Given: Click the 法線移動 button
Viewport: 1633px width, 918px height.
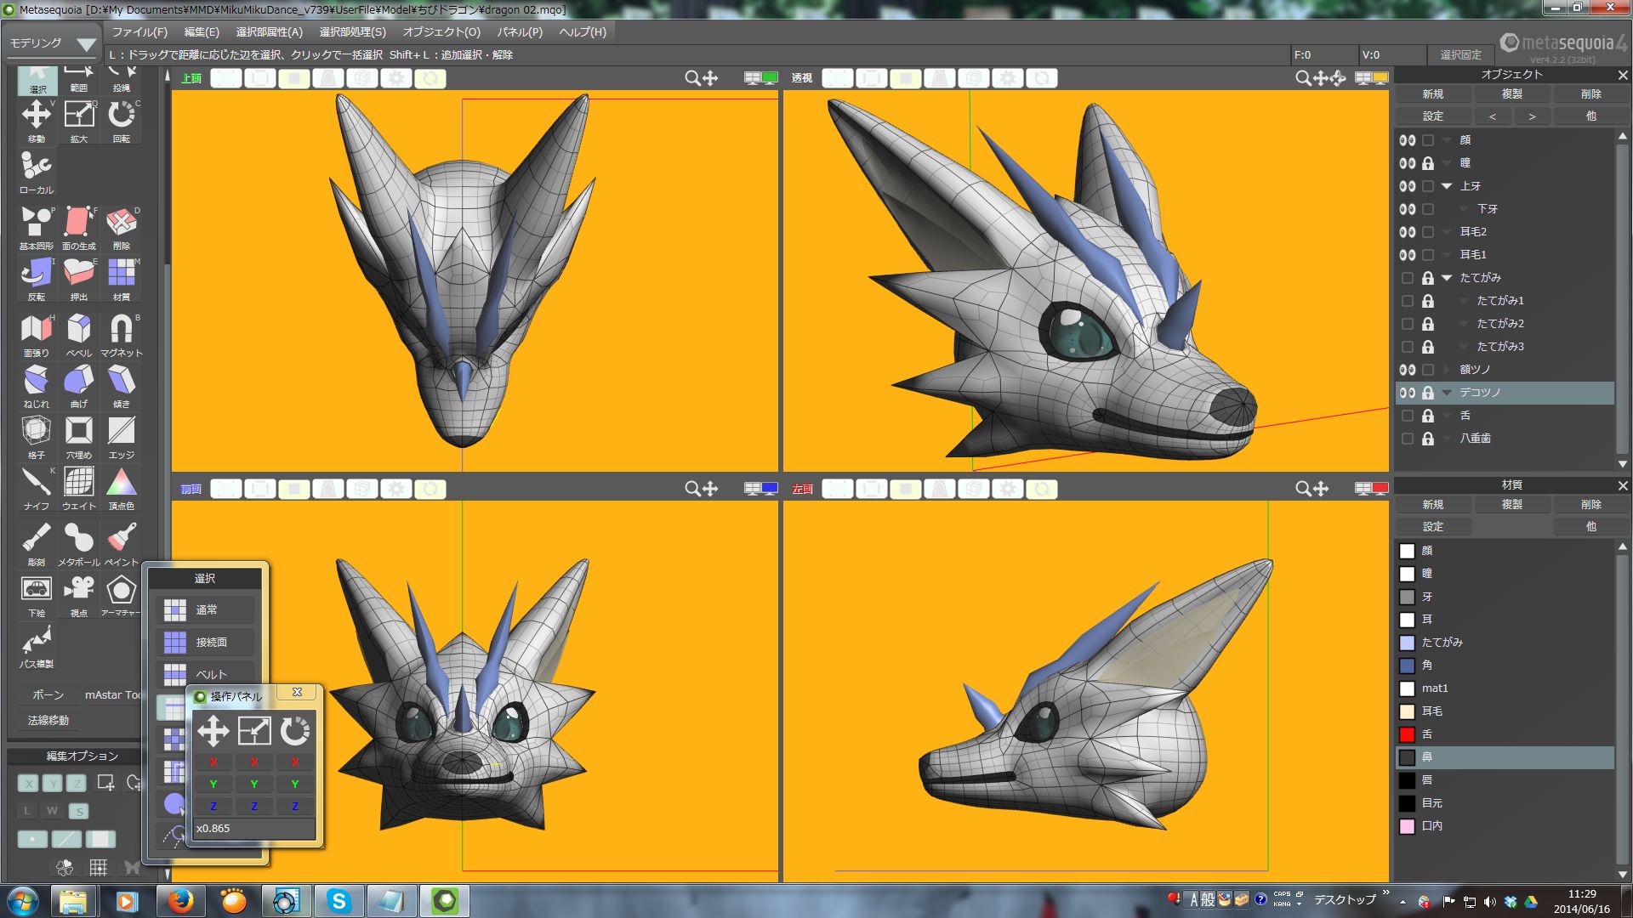Looking at the screenshot, I should point(48,721).
